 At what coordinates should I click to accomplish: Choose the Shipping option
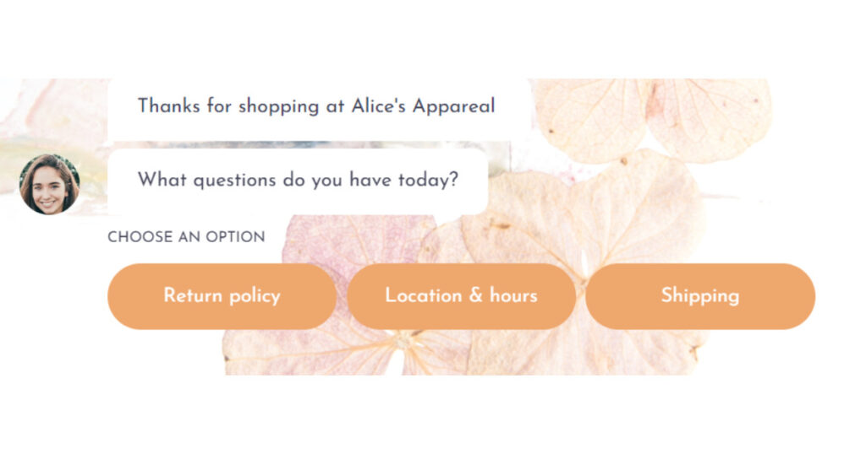pos(699,296)
